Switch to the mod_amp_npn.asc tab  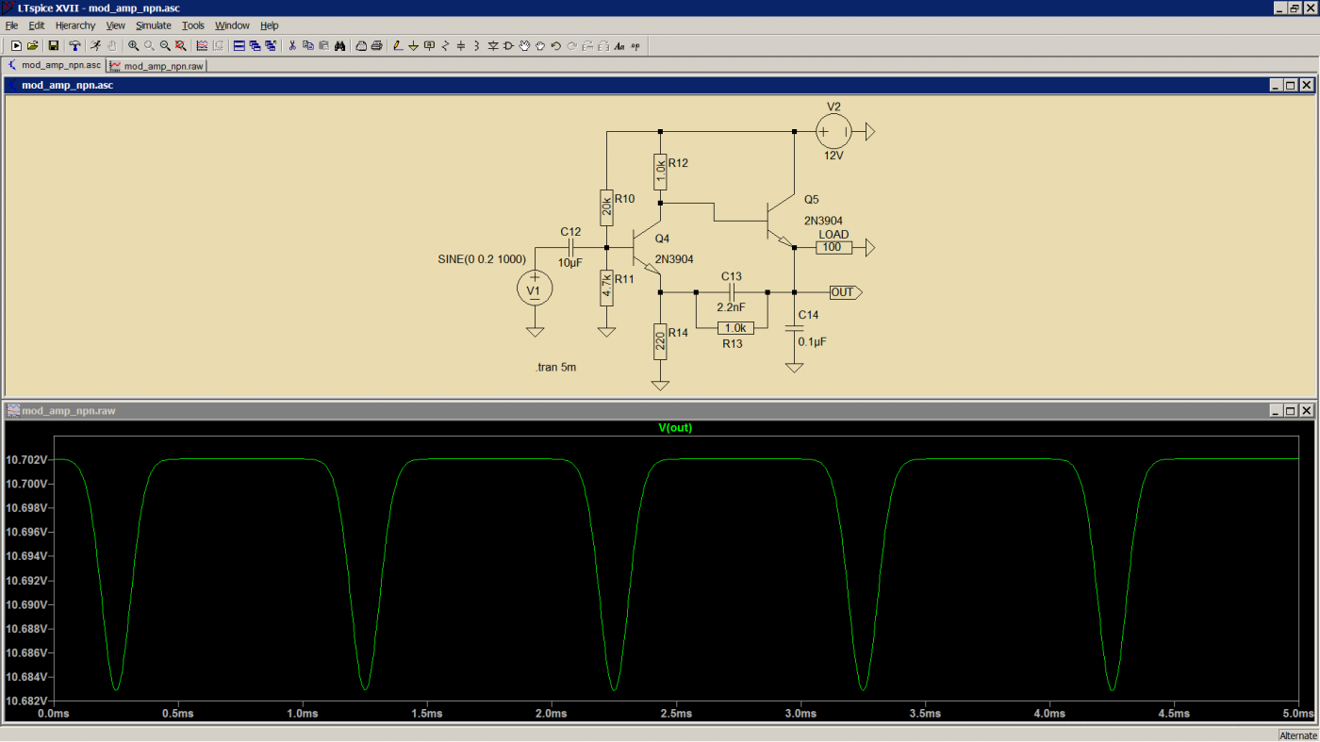coord(55,65)
